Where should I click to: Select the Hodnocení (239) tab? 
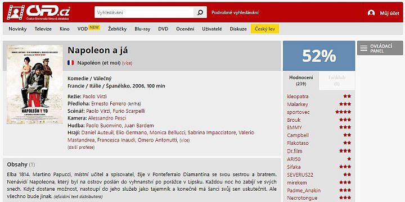301,81
